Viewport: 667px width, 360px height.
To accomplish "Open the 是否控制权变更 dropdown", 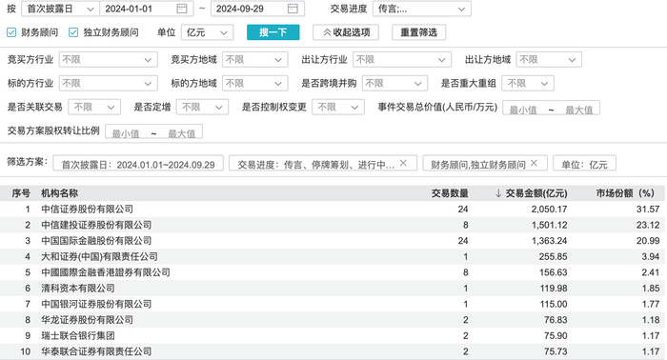I will click(338, 107).
